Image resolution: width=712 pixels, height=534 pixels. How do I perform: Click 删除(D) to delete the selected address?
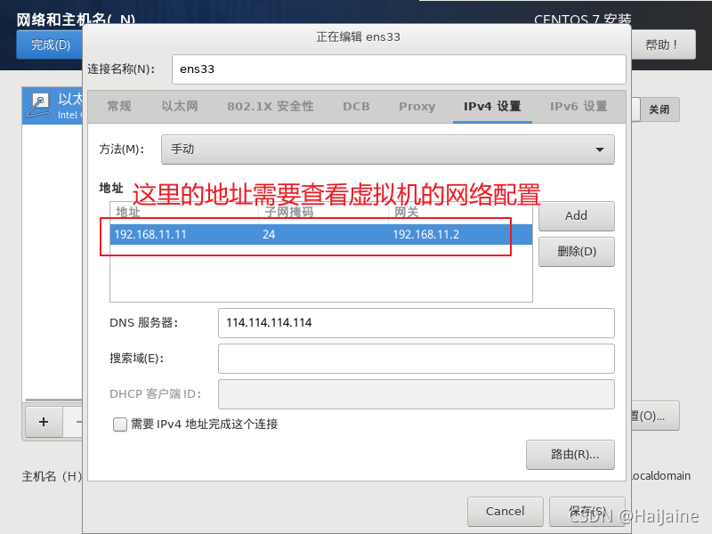coord(576,251)
